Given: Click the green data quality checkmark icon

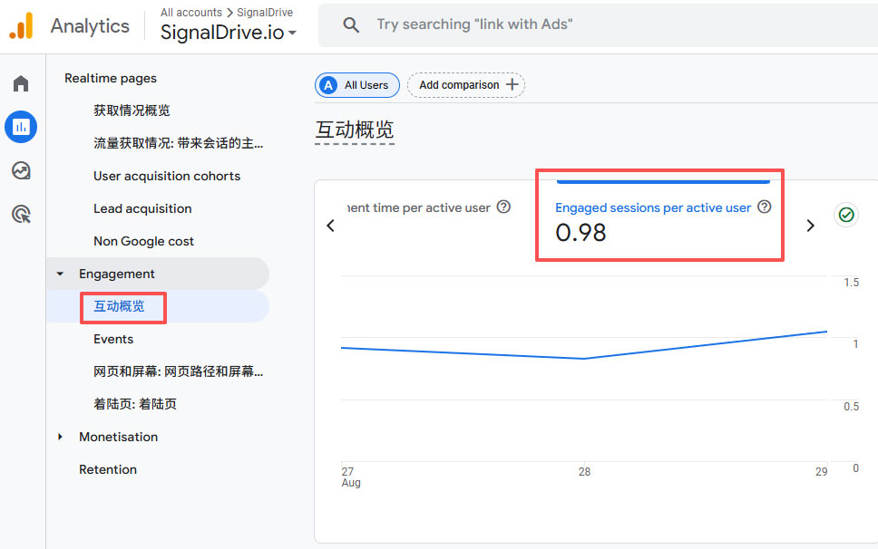Looking at the screenshot, I should (846, 215).
